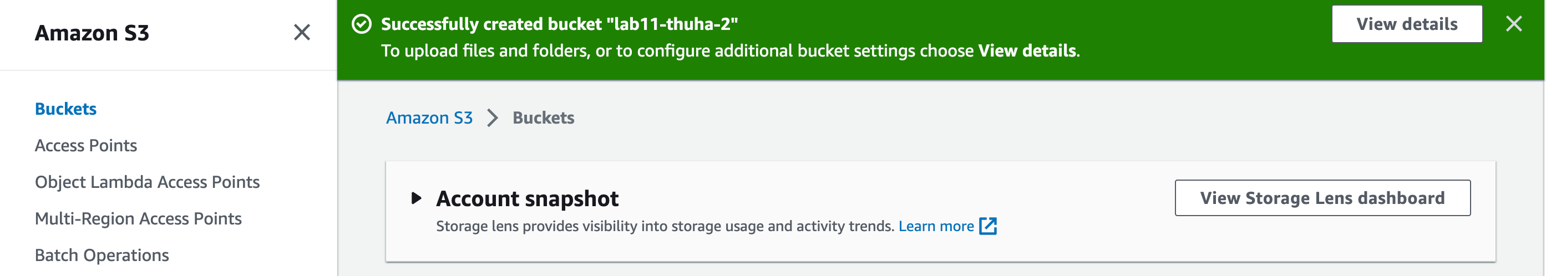Click the Amazon S3 breadcrumb link
The height and width of the screenshot is (276, 1551).
[429, 118]
